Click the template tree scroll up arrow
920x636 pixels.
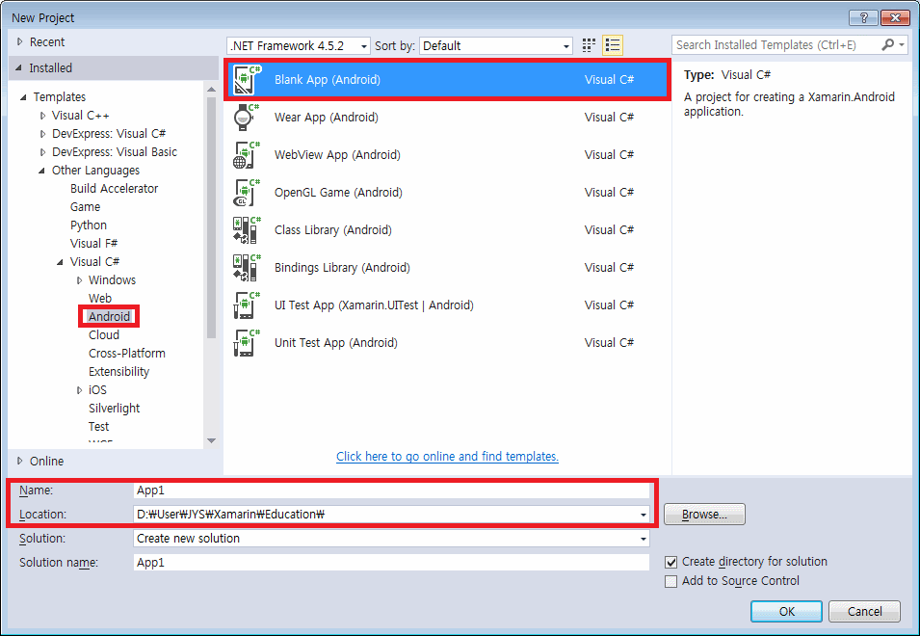(x=212, y=90)
